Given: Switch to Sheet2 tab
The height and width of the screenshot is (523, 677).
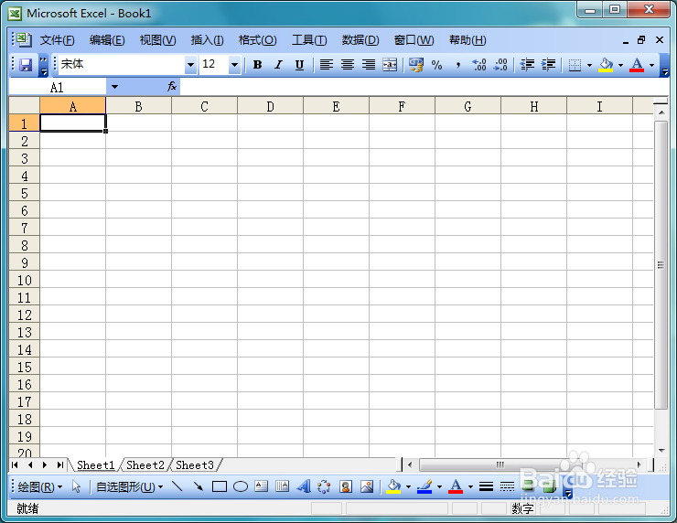Looking at the screenshot, I should (145, 465).
